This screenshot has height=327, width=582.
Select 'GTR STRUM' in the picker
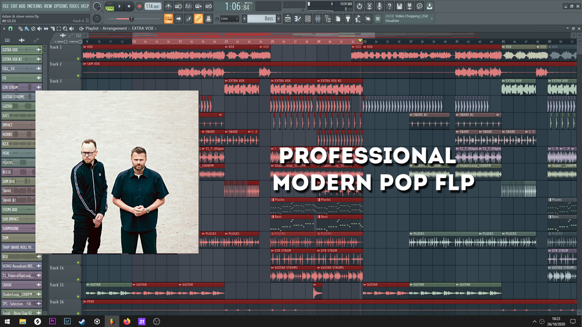pos(21,87)
